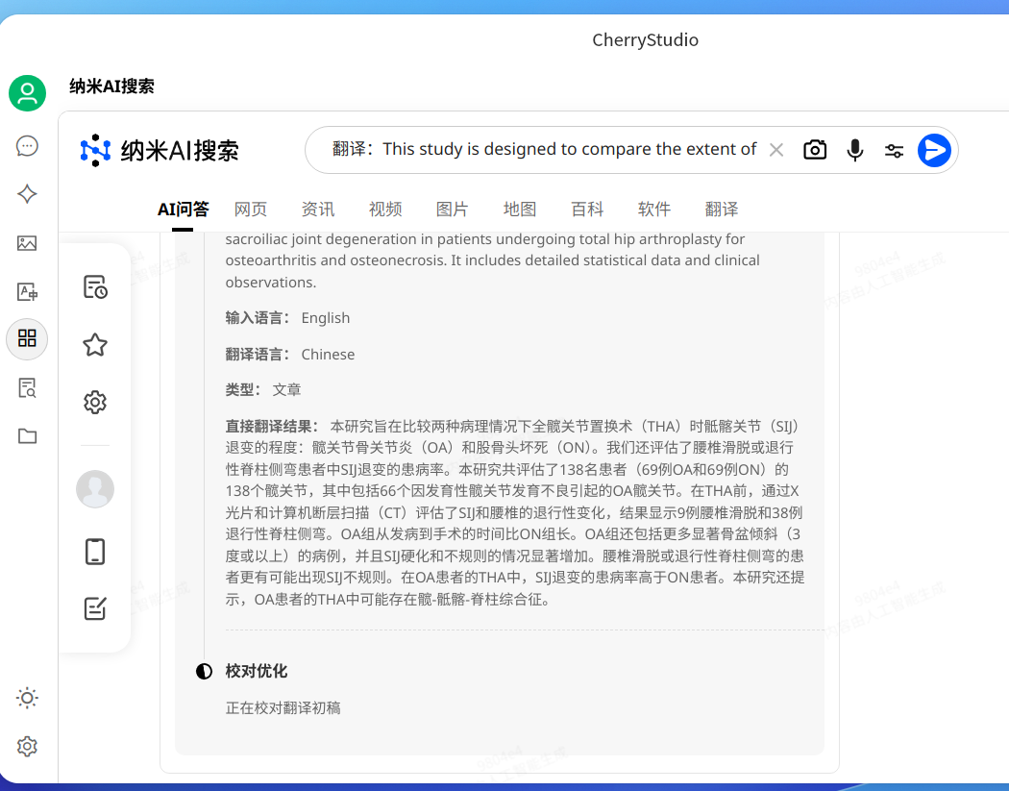
Task: Switch to the 百科 tab
Action: [x=587, y=210]
